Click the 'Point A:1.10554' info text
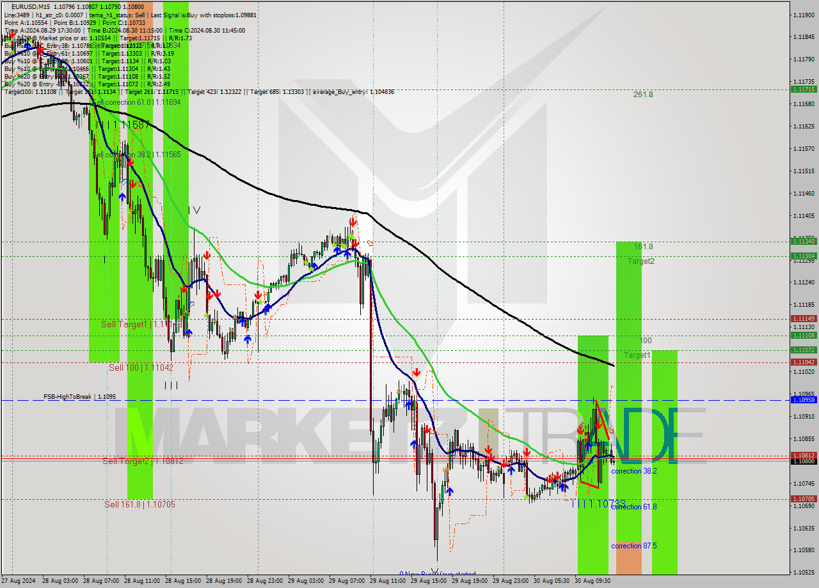 click(25, 22)
